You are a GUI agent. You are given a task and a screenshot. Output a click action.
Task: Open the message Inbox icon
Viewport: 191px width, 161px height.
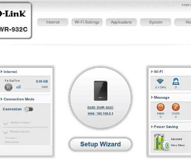point(160,107)
